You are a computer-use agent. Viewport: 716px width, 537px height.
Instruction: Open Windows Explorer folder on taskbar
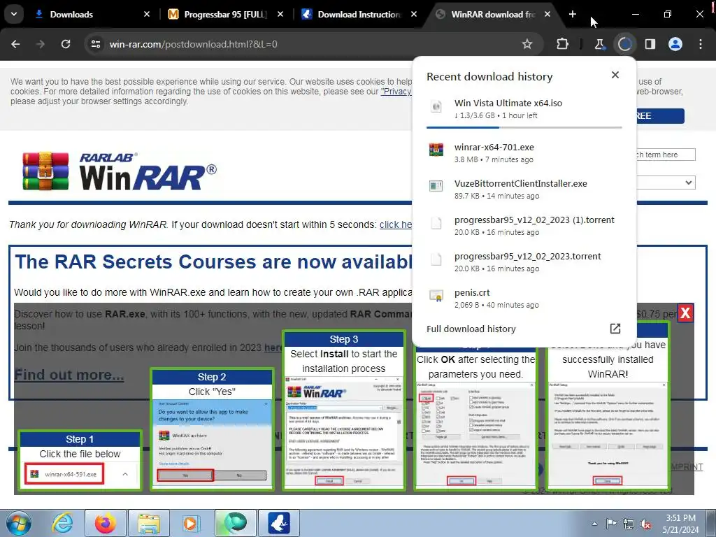pyautogui.click(x=149, y=523)
